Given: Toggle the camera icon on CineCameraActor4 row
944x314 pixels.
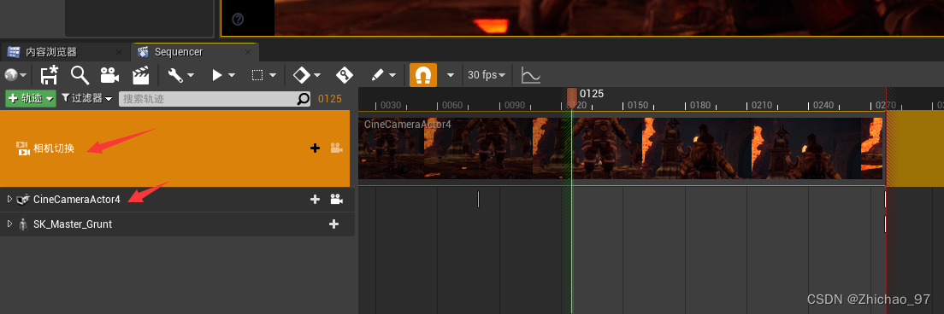Looking at the screenshot, I should 337,199.
